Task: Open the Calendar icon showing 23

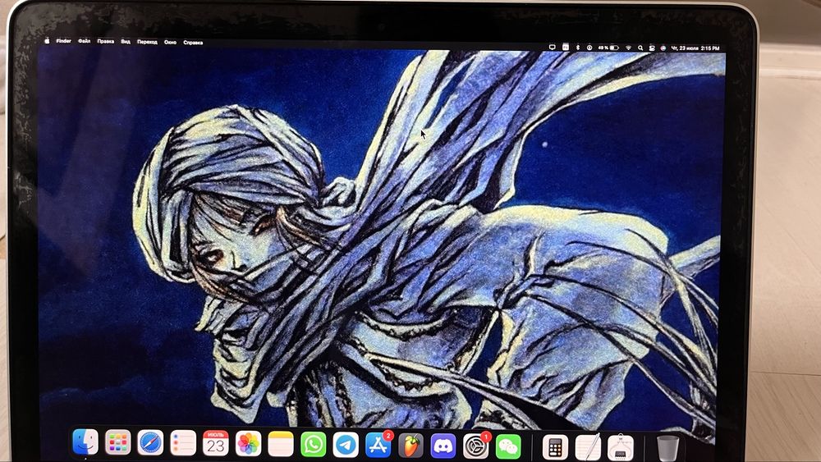Action: tap(215, 444)
